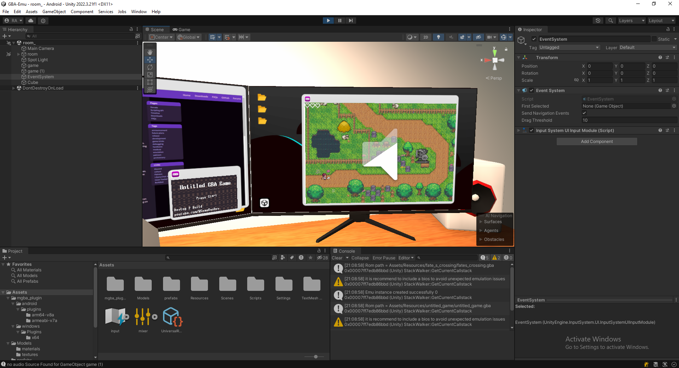Toggle Error Pause in the Console
The height and width of the screenshot is (368, 679).
tap(384, 258)
